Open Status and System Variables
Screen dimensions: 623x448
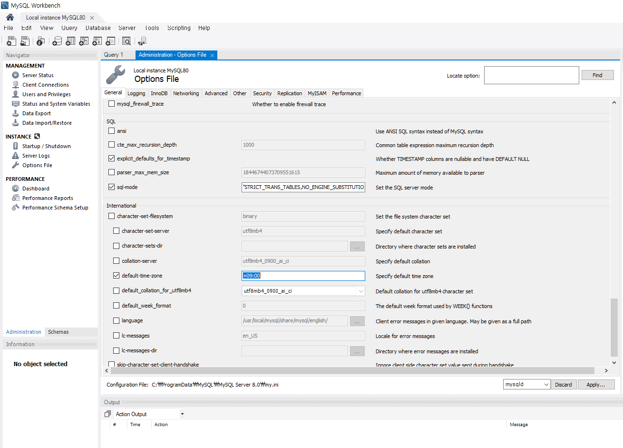(56, 104)
